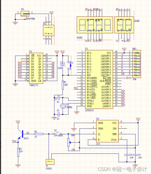Select the R2 1k resistor symbol
Viewport: 151px width, 174px height.
(x=39, y=134)
